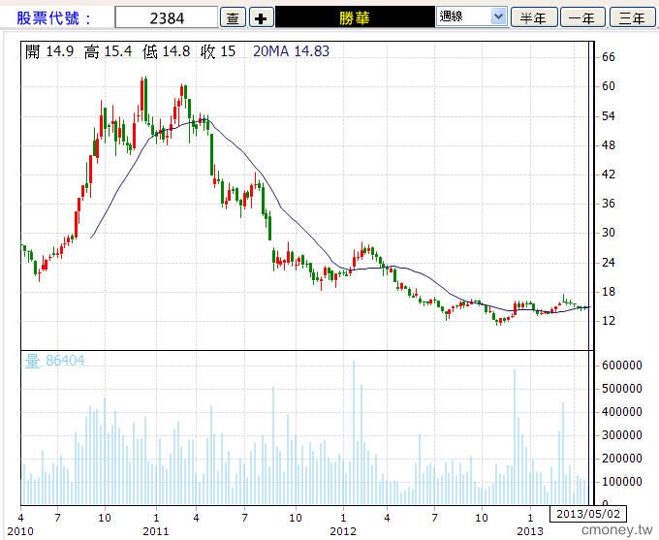Select the 一年 range button
Viewport: 659px width, 540px height.
(x=582, y=18)
